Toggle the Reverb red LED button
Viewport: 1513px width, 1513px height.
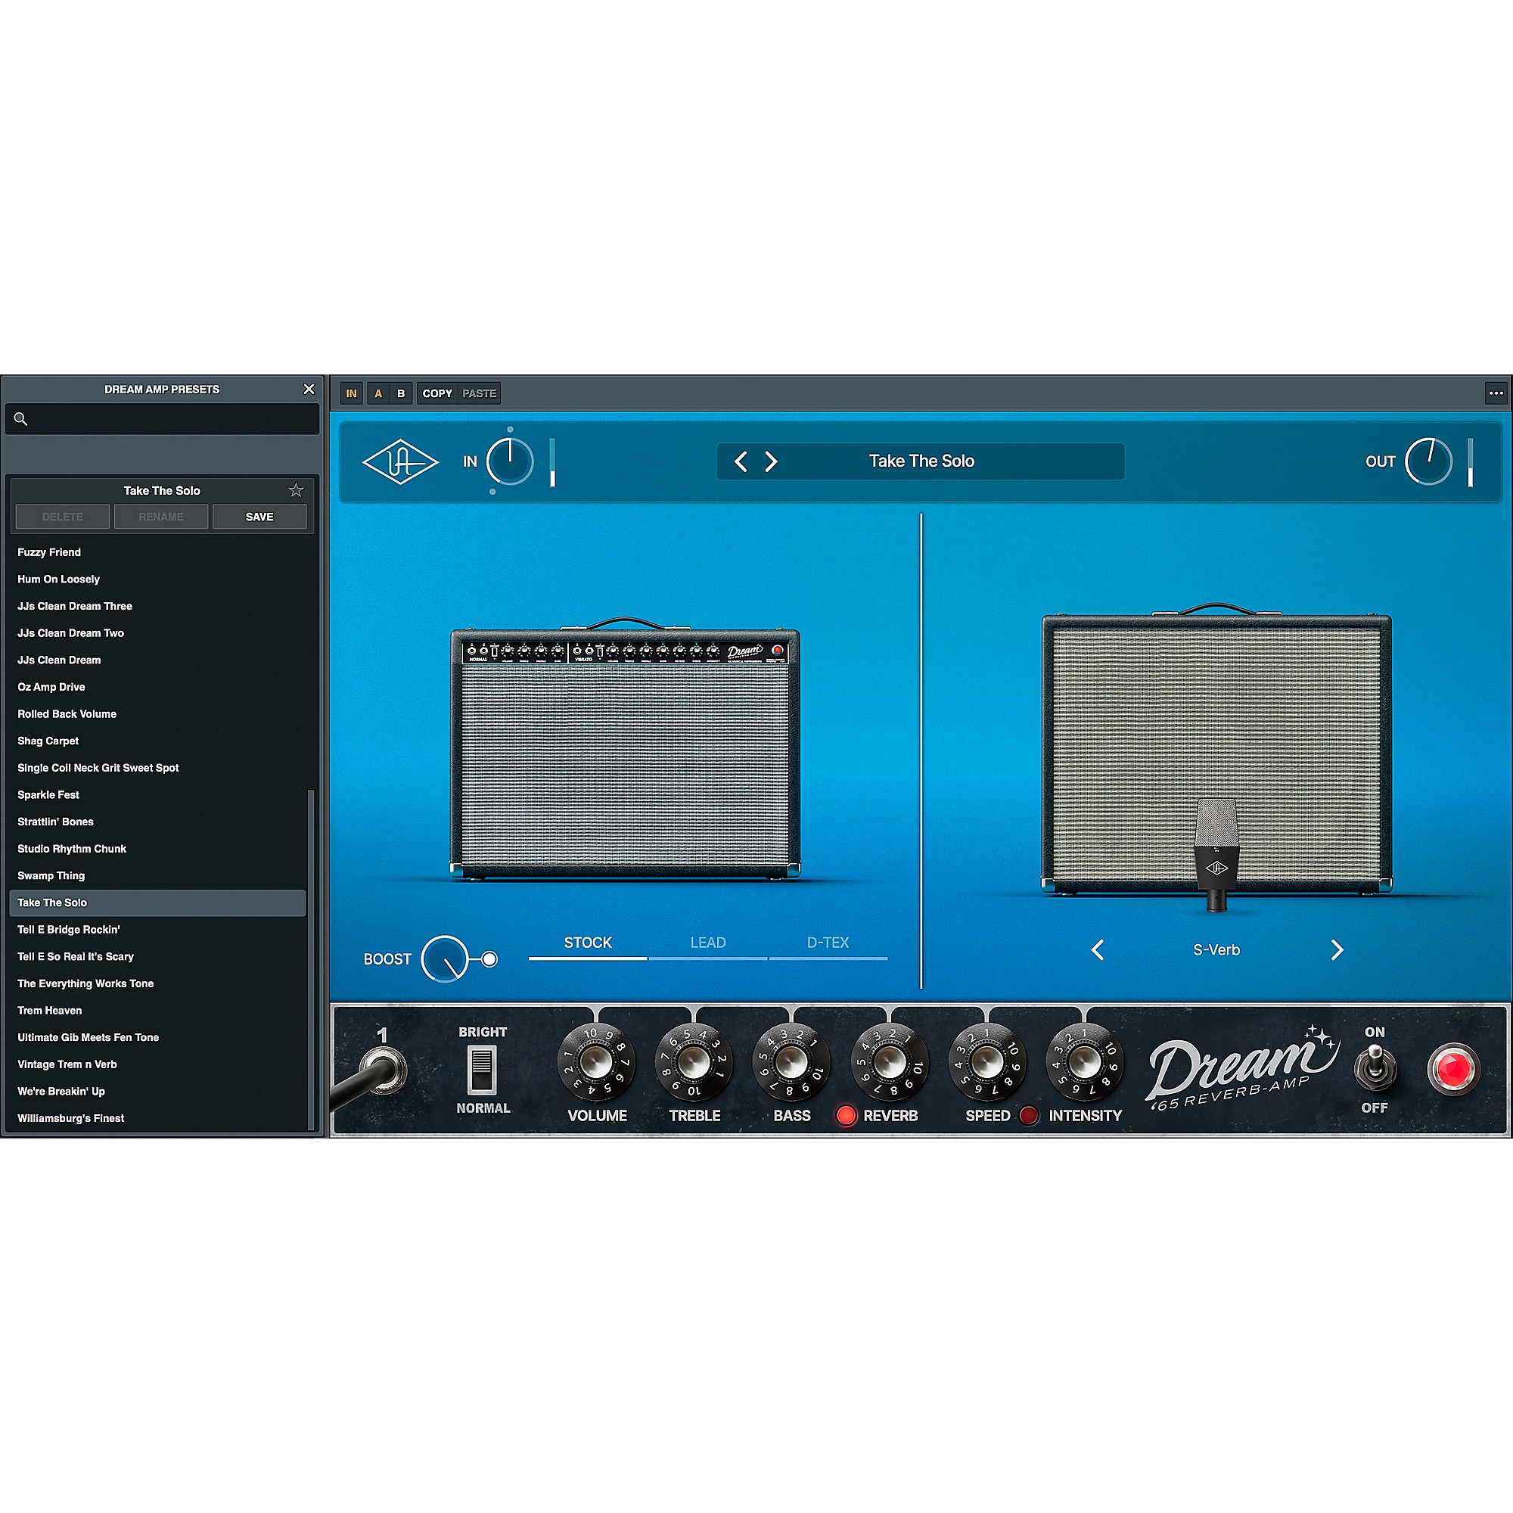coord(846,1115)
